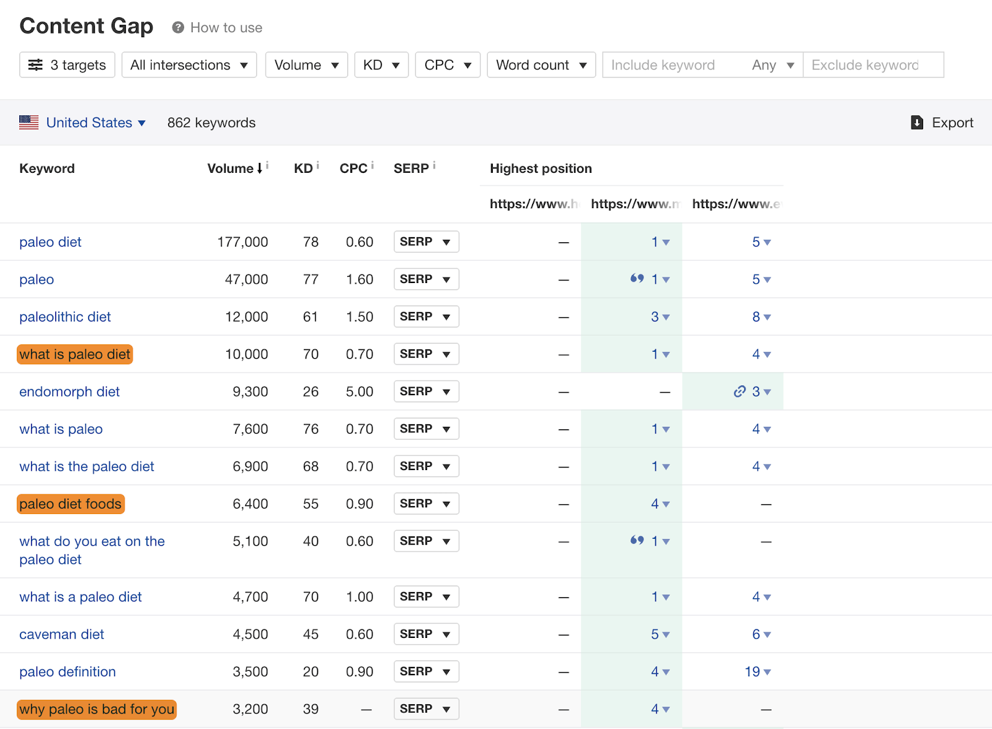Click the filter sliders icon on the 3 targets button

coord(37,64)
